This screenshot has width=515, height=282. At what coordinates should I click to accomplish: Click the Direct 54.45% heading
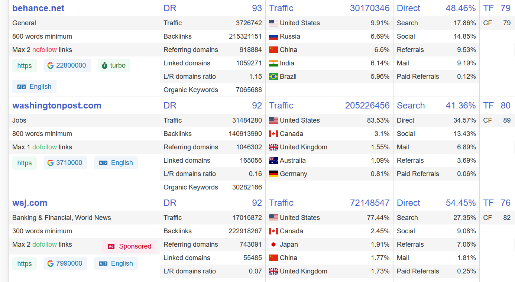point(436,203)
